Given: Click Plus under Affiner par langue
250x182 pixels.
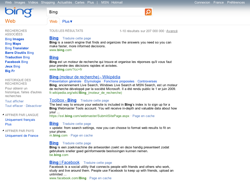Looking at the screenshot, I should [x=8, y=124].
